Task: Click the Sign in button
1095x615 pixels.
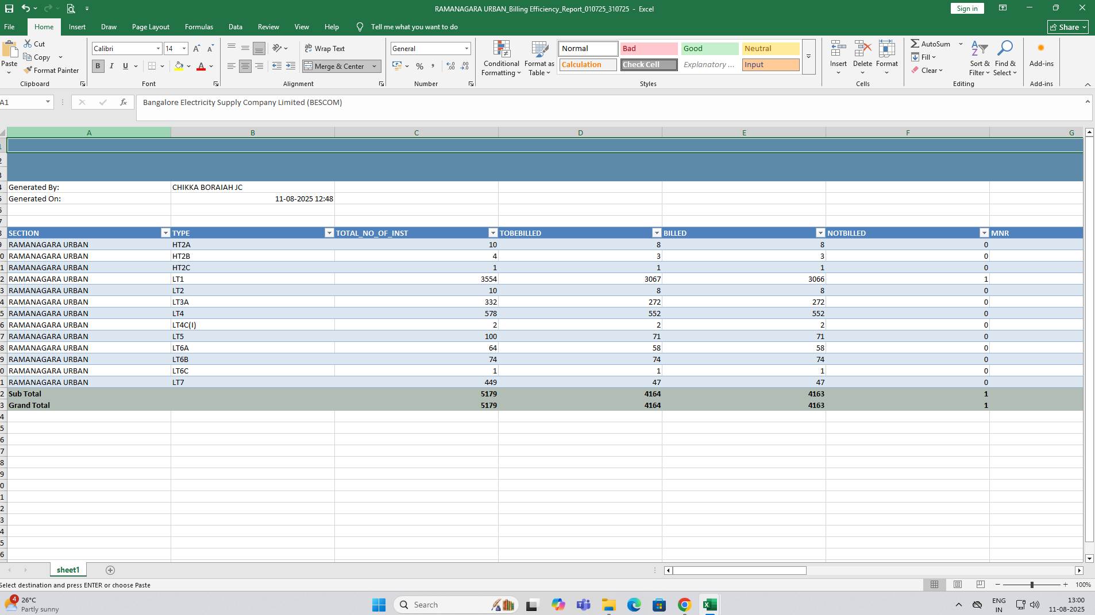Action: tap(967, 9)
